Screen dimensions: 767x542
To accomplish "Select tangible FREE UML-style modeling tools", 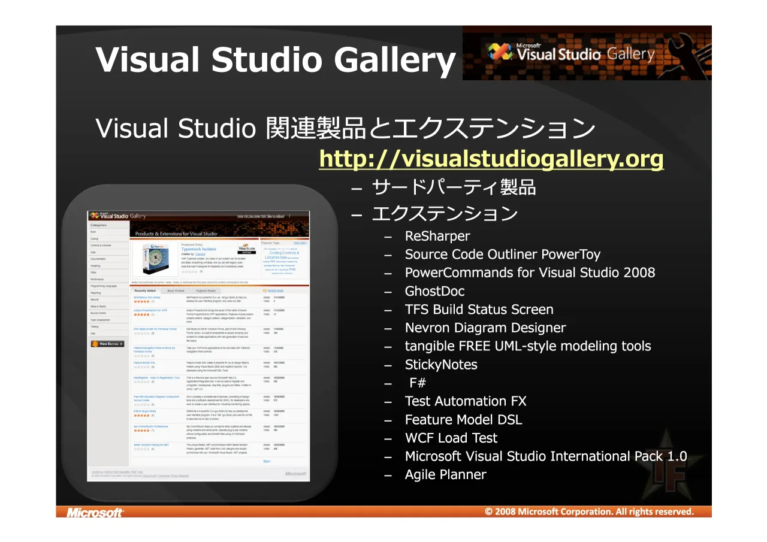I will tap(528, 346).
